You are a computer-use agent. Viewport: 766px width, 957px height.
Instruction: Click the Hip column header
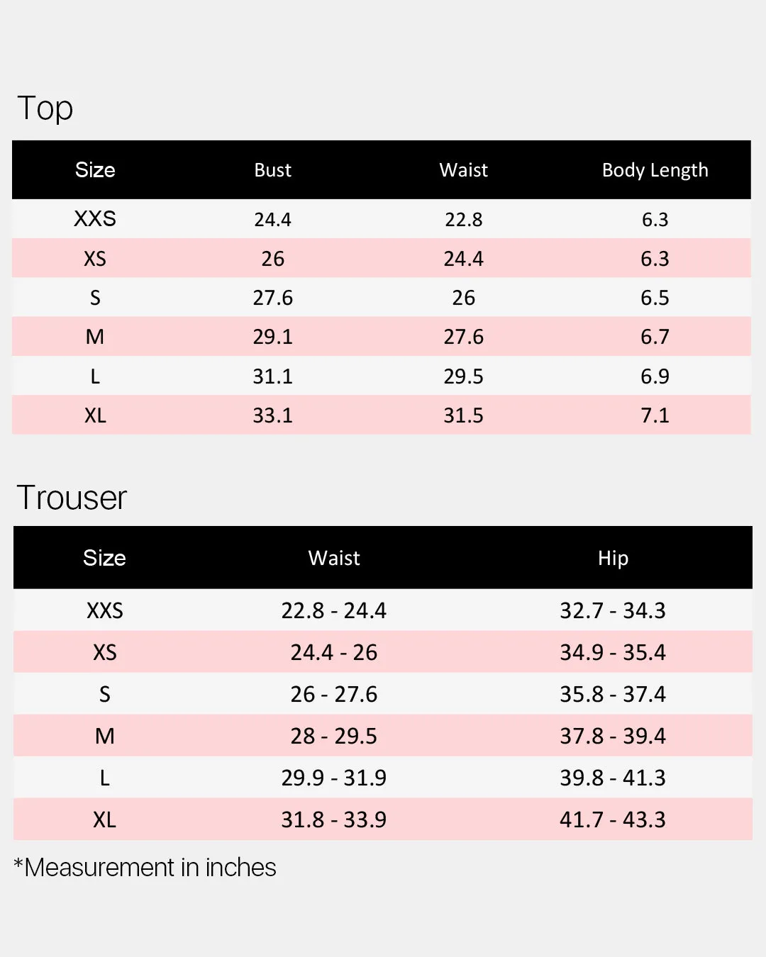[x=614, y=559]
